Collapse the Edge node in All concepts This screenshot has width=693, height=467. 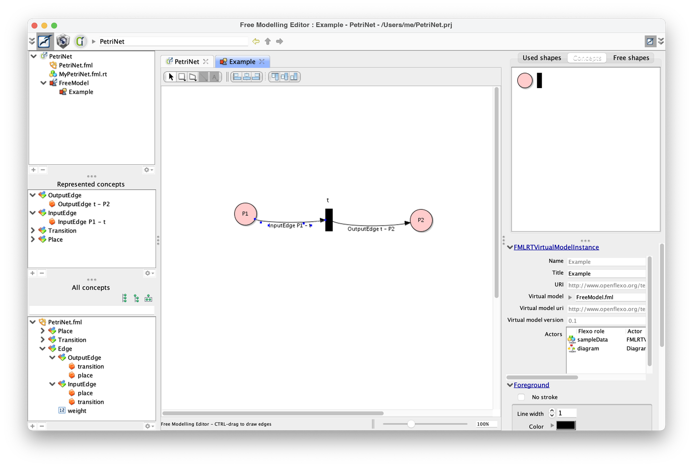(43, 349)
